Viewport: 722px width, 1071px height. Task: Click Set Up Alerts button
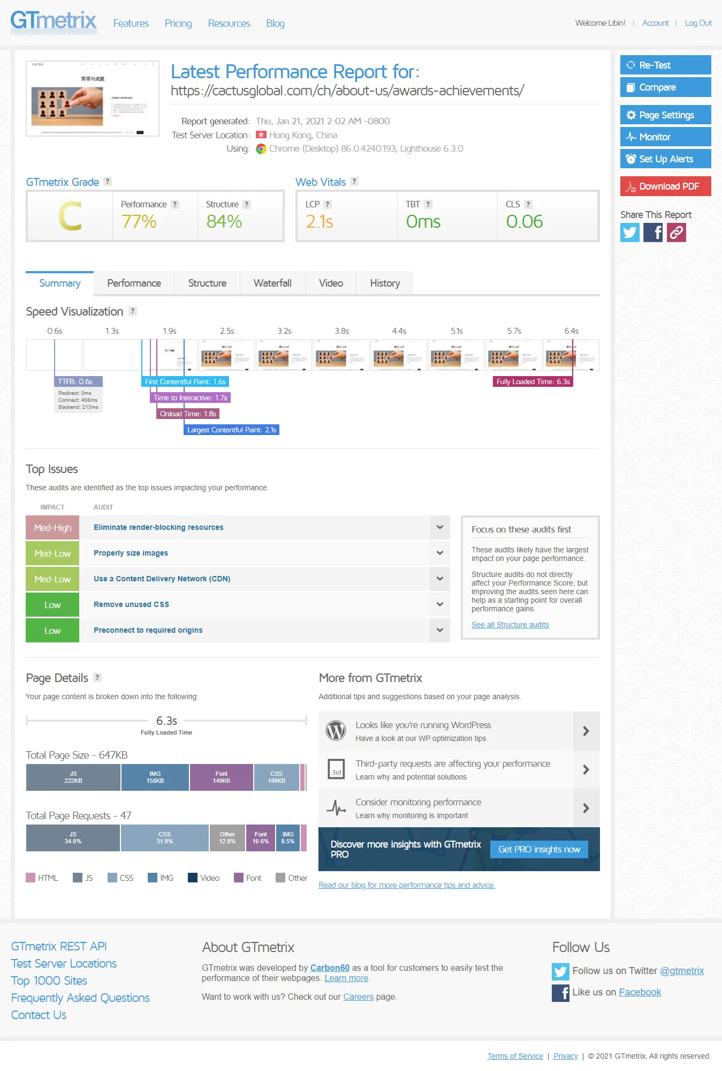tap(665, 159)
